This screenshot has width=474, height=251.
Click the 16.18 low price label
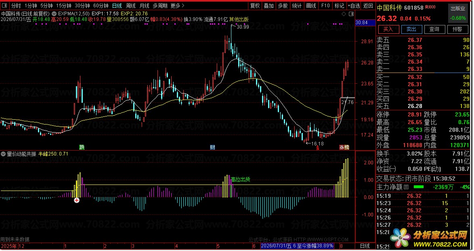(x=317, y=143)
